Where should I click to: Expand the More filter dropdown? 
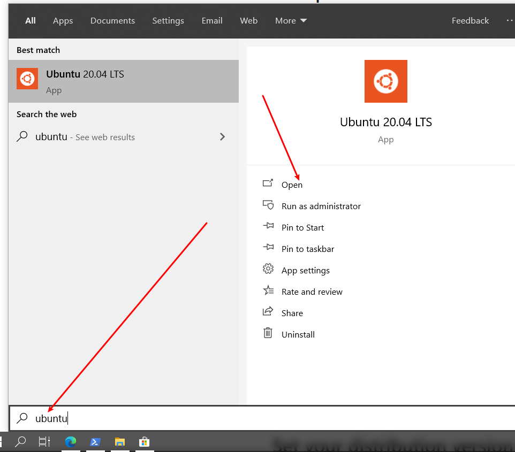[291, 21]
